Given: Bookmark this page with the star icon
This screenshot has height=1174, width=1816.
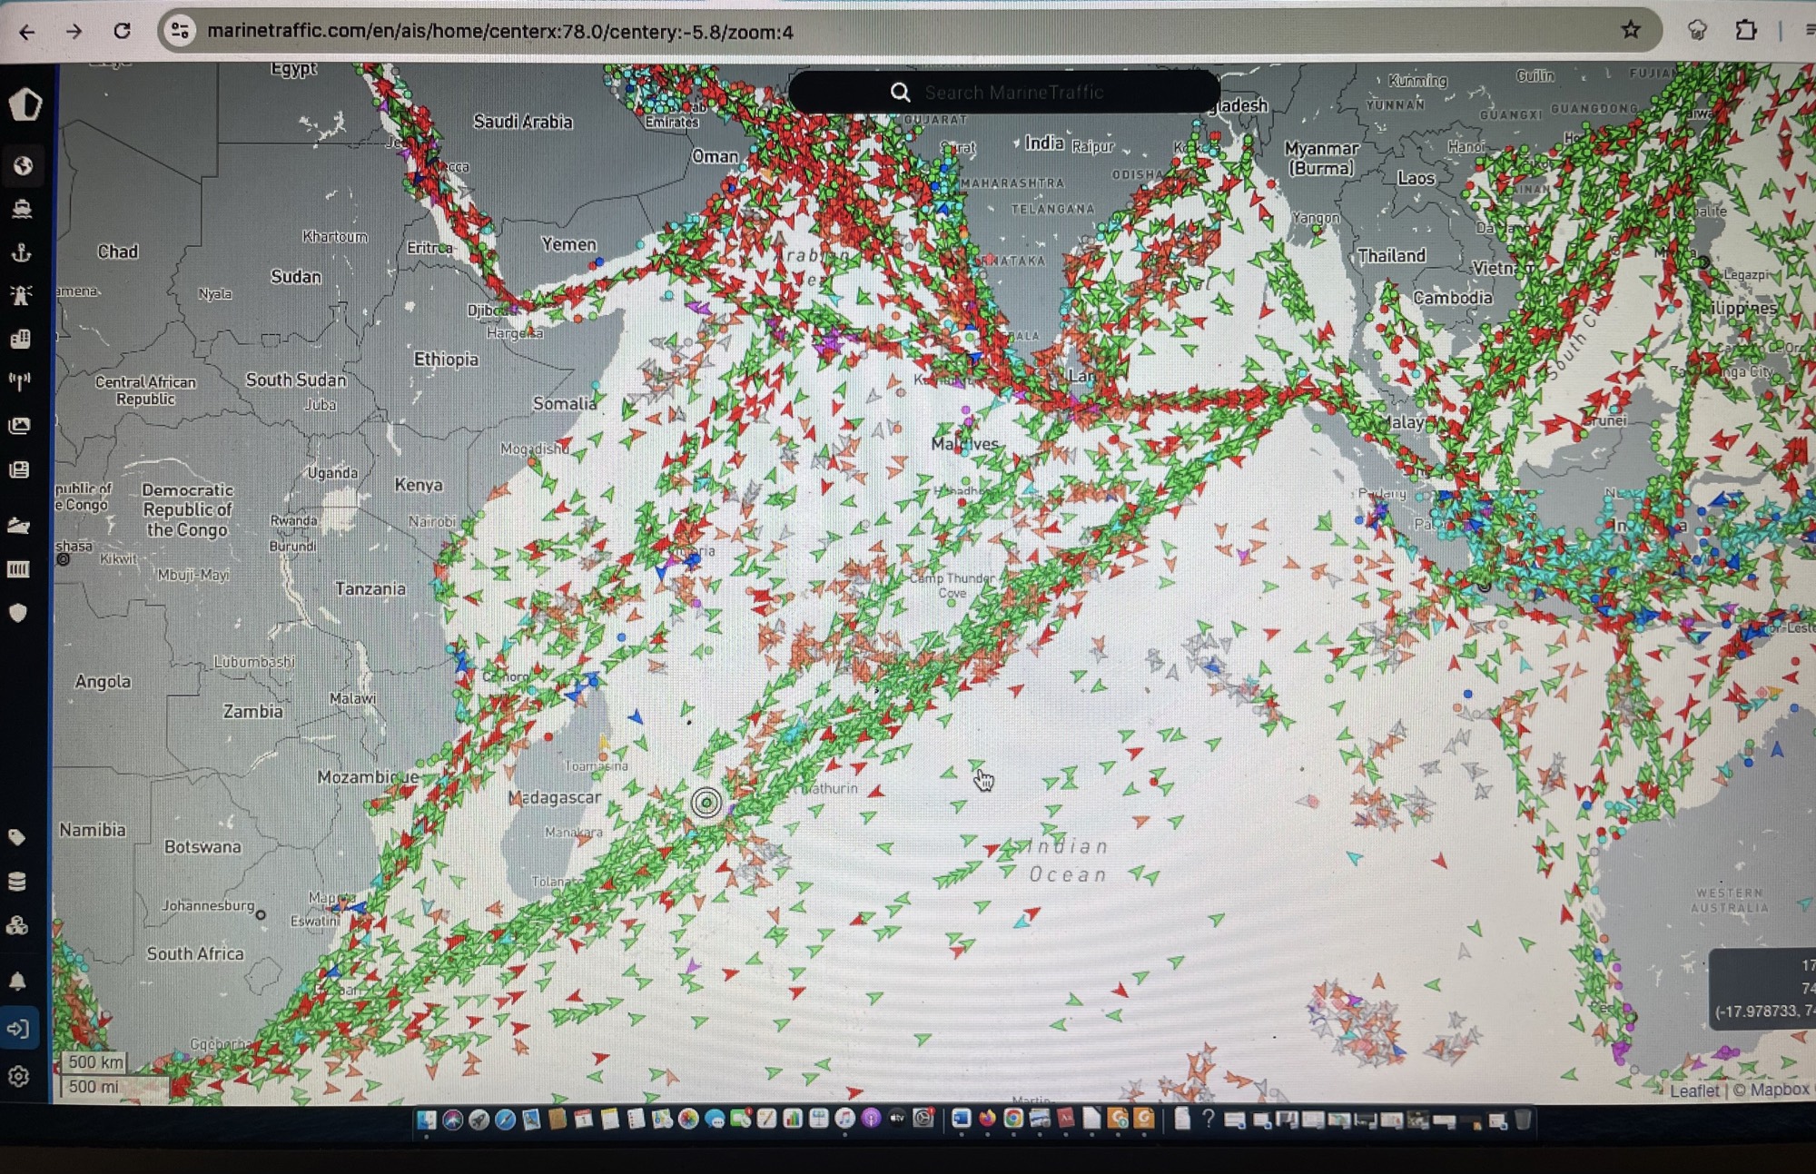Looking at the screenshot, I should coord(1631,30).
